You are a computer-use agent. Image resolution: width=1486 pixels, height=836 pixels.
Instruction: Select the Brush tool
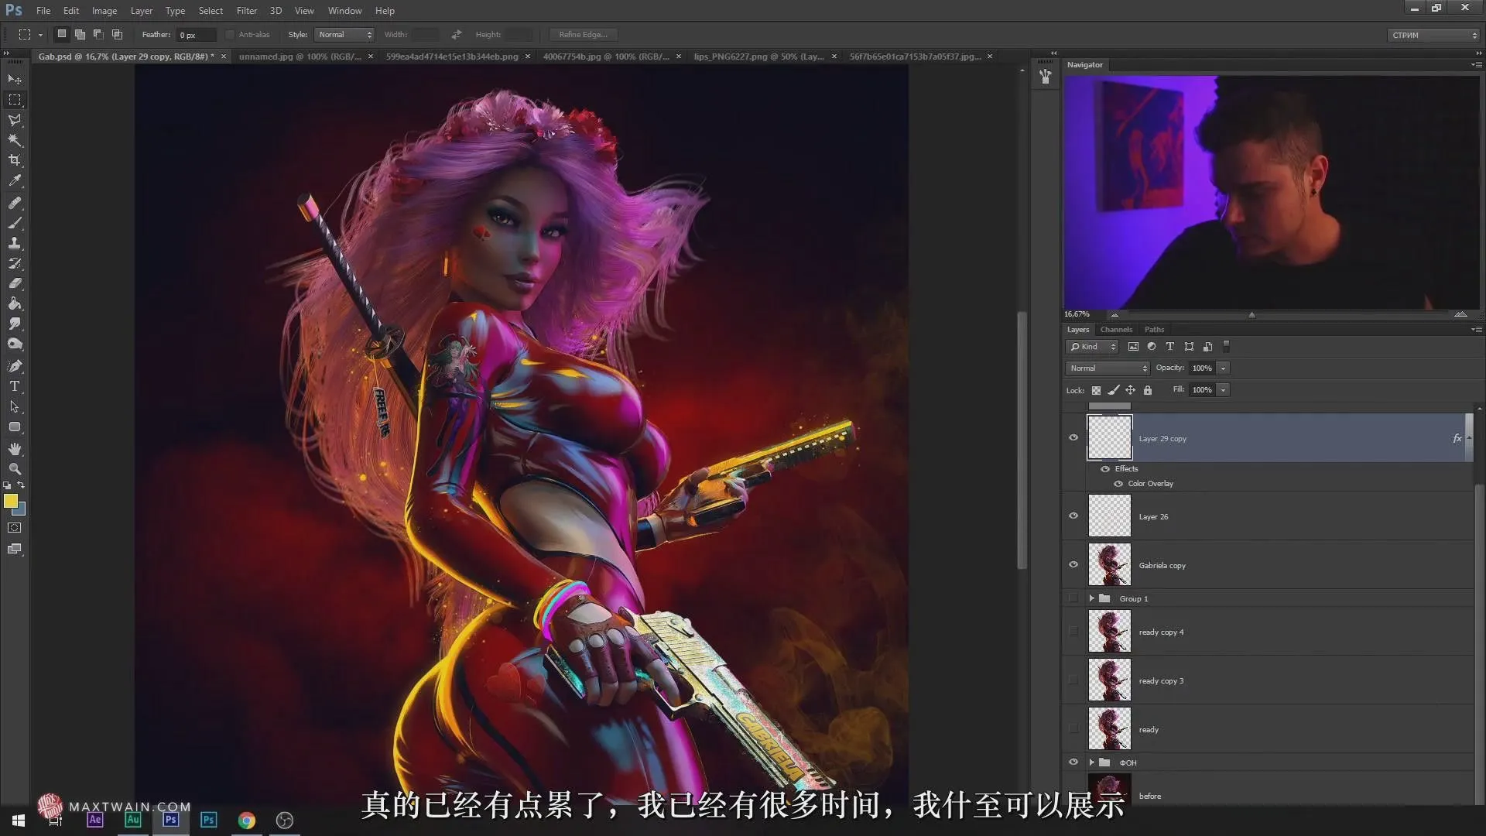coord(15,223)
